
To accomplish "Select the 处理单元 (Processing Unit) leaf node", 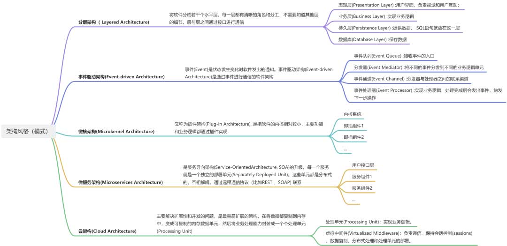I will coord(369,222).
